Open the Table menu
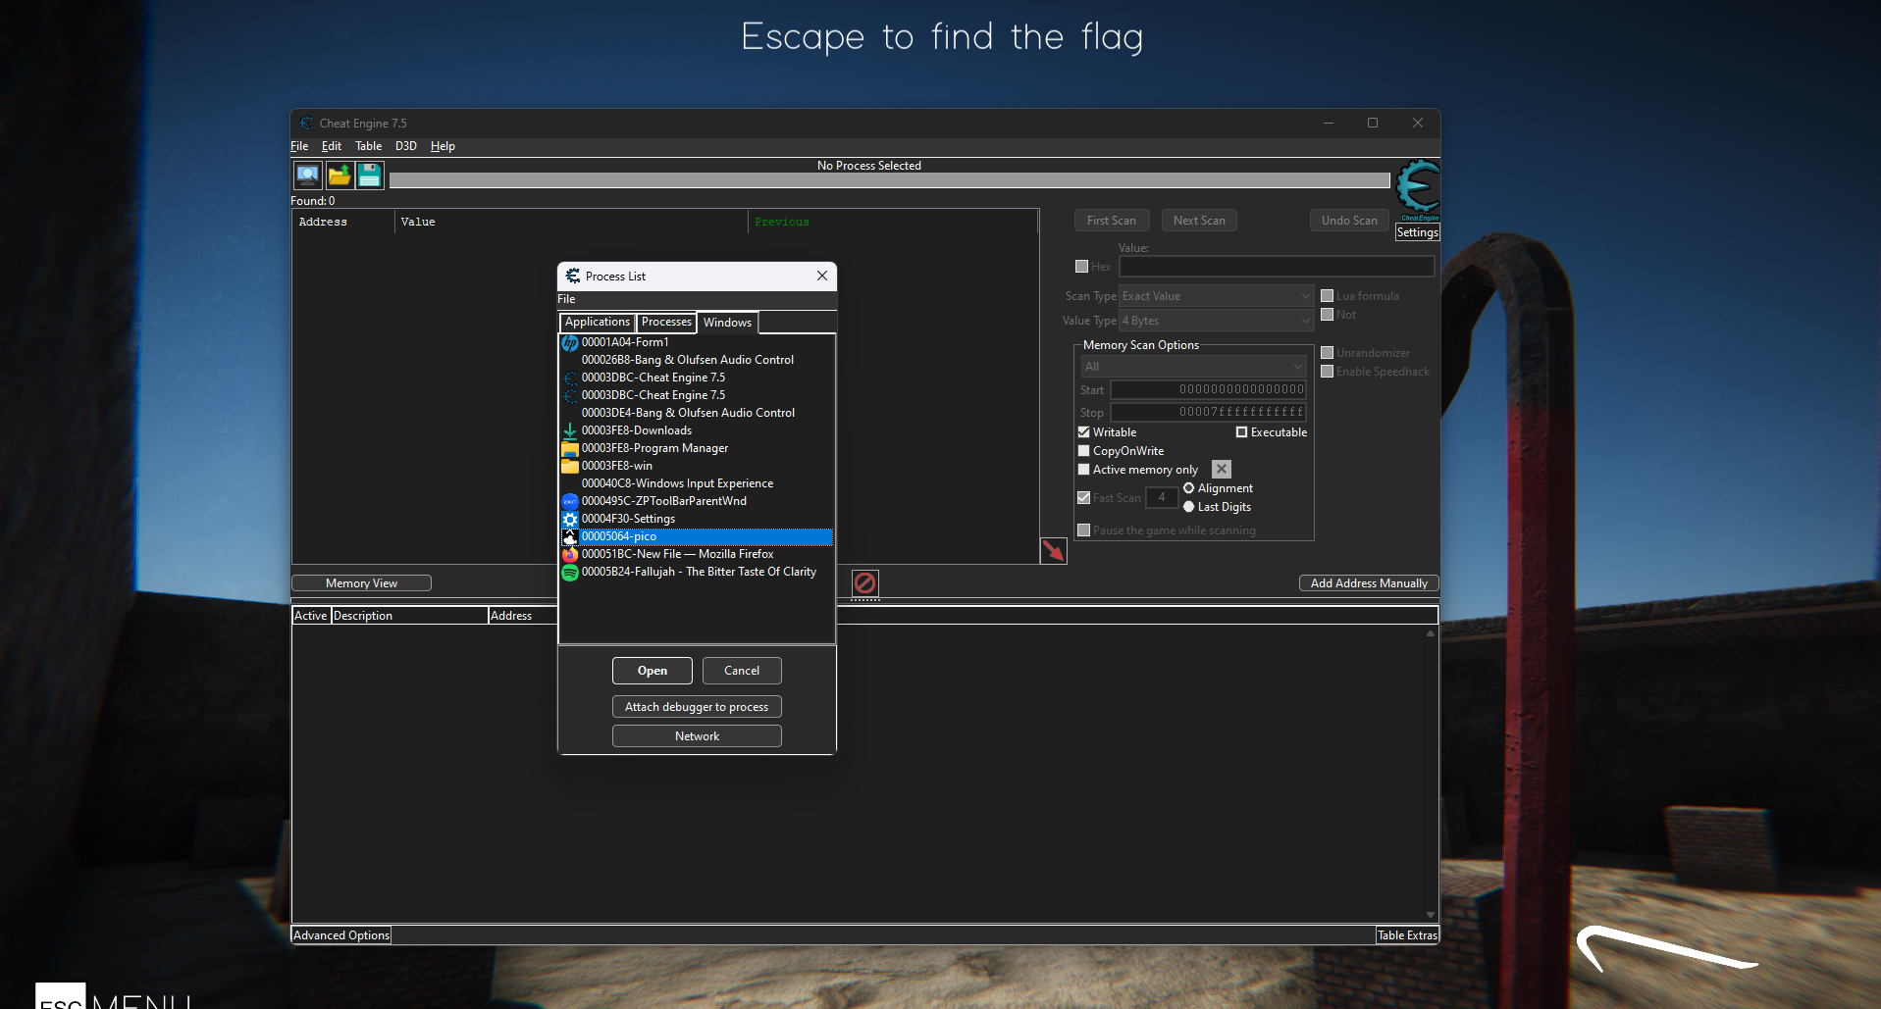 click(x=368, y=146)
